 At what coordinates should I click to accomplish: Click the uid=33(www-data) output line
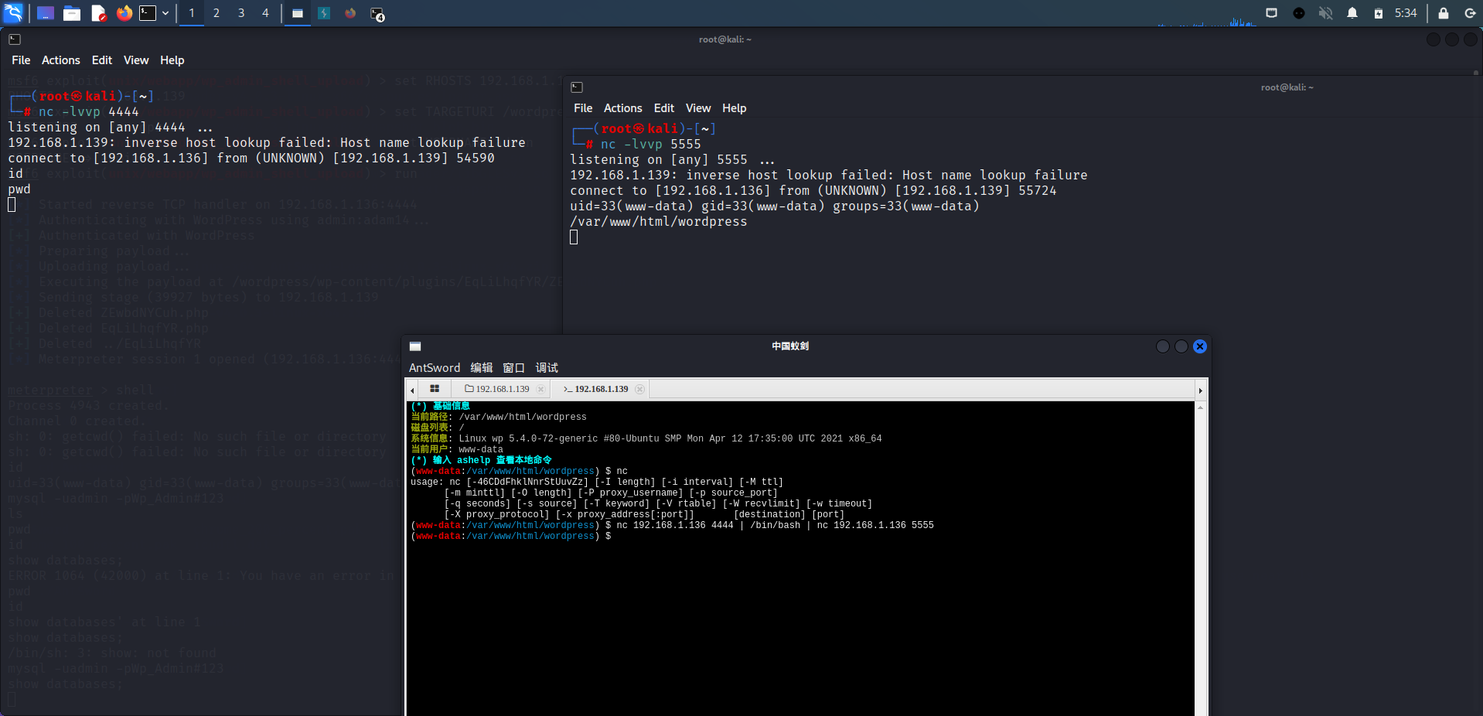click(775, 206)
